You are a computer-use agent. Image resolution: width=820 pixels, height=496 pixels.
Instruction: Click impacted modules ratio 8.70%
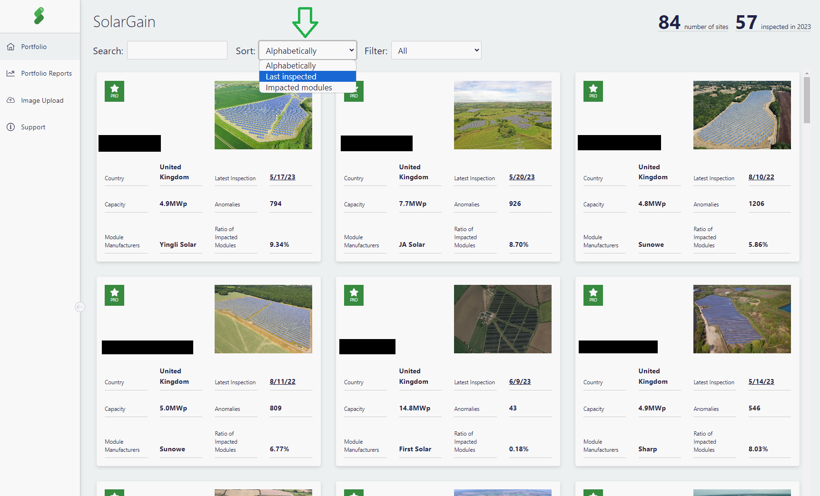tap(519, 244)
